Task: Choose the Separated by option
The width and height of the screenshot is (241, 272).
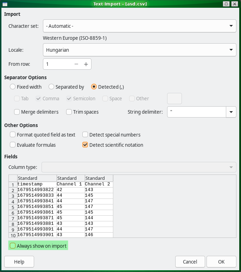Action: pyautogui.click(x=51, y=87)
